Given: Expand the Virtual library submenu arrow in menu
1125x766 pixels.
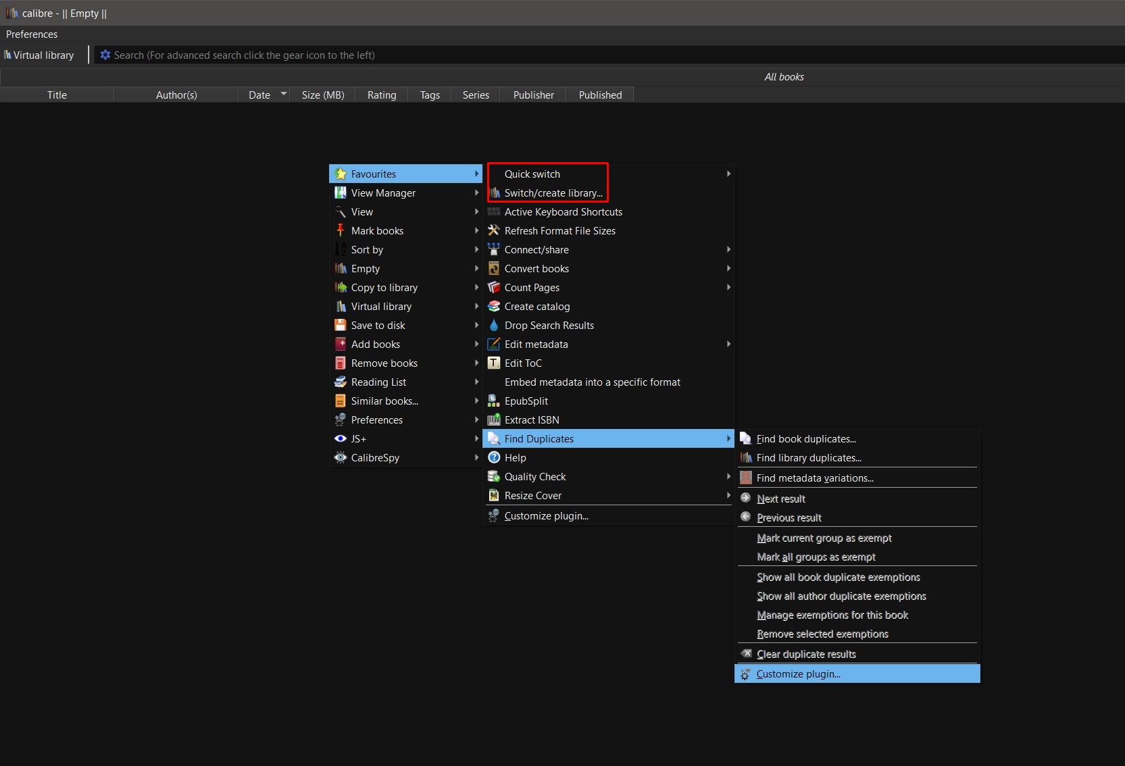Looking at the screenshot, I should tap(476, 307).
